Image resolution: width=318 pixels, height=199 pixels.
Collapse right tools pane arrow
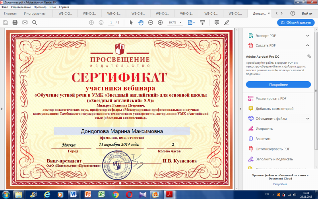(x=240, y=109)
